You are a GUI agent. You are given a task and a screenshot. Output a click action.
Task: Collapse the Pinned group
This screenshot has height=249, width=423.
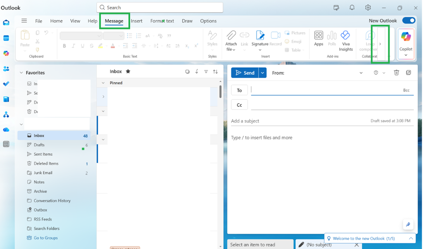[103, 83]
